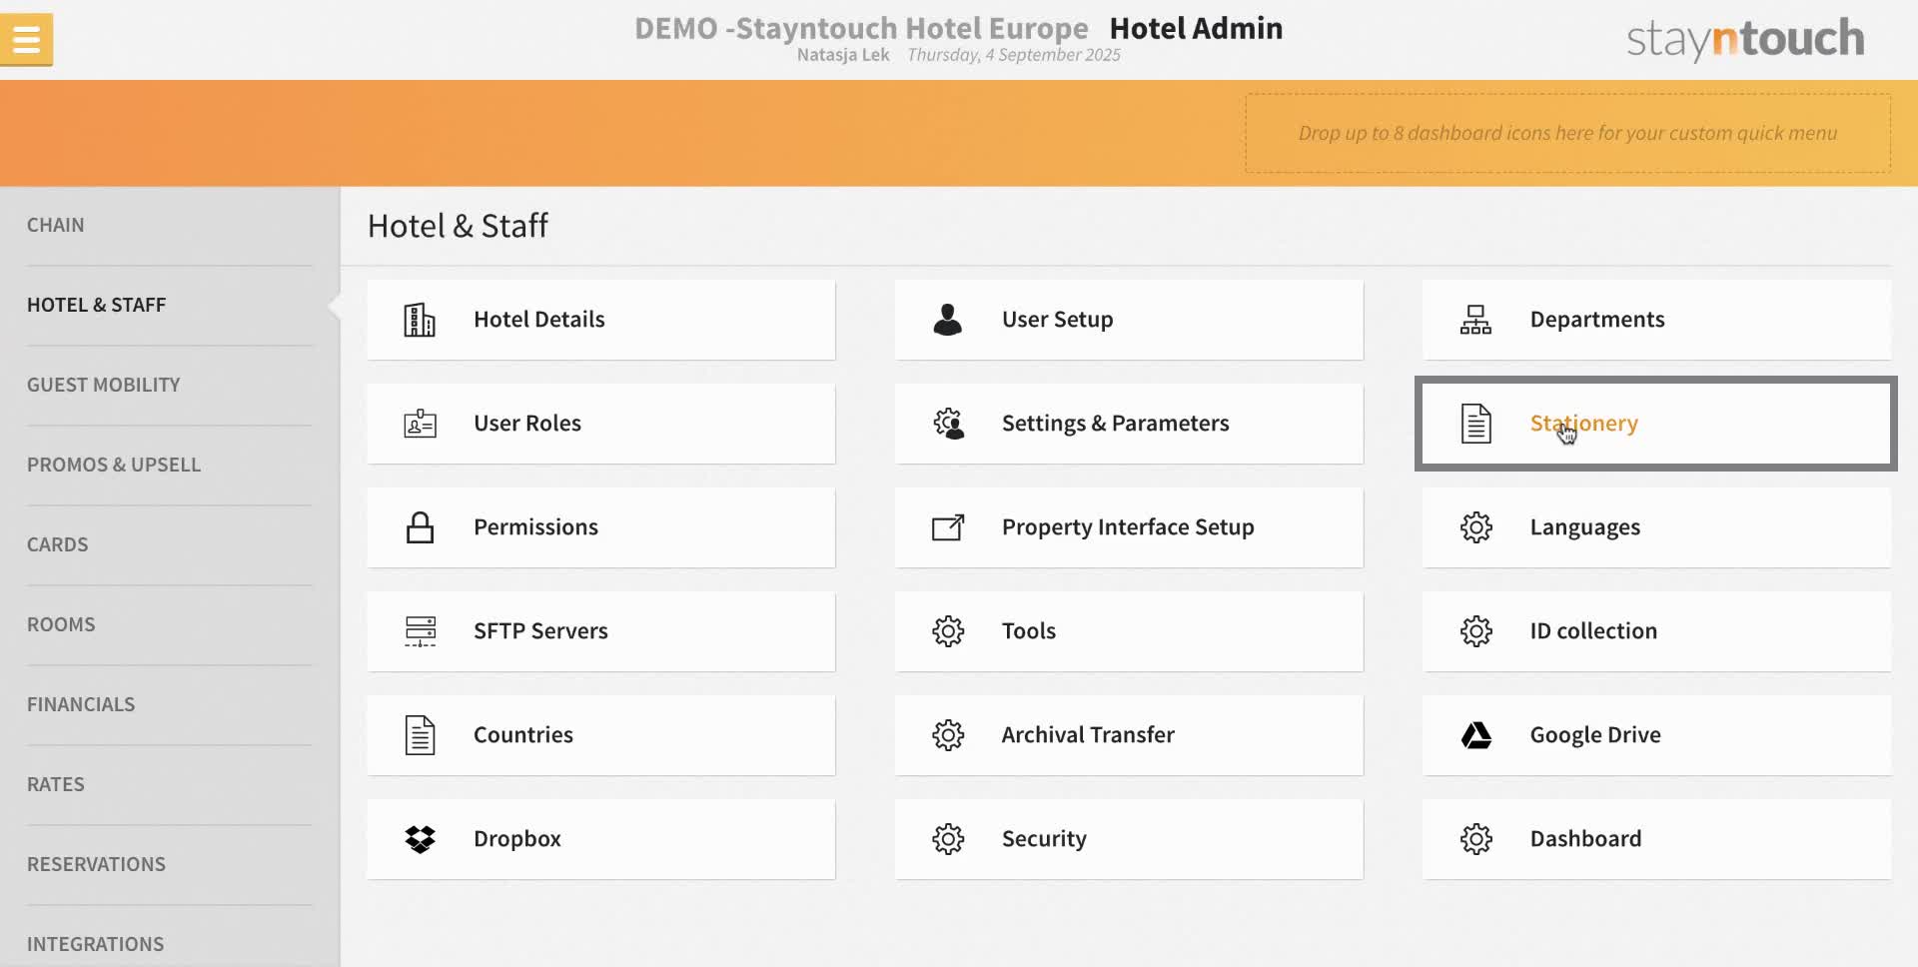Click the user name Natasja Lek
Viewport: 1918px width, 967px height.
[x=843, y=55]
